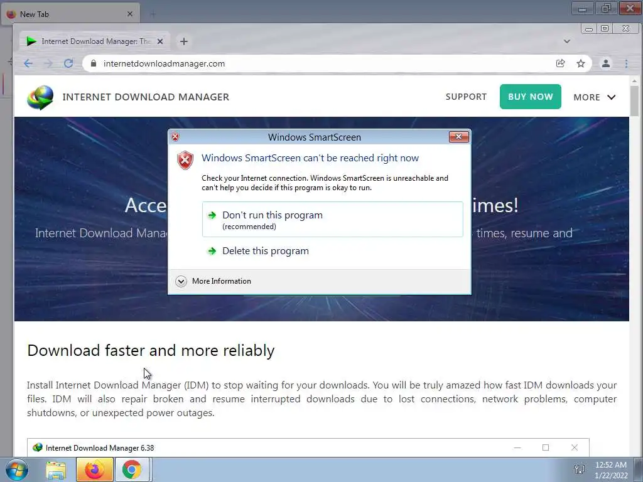Maximize the Chrome window
This screenshot has width=643, height=482.
tap(605, 28)
